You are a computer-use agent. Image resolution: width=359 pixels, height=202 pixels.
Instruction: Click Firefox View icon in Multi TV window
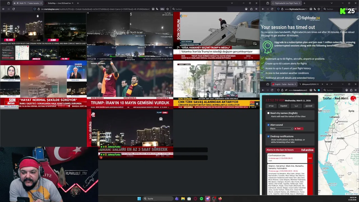pos(8,3)
